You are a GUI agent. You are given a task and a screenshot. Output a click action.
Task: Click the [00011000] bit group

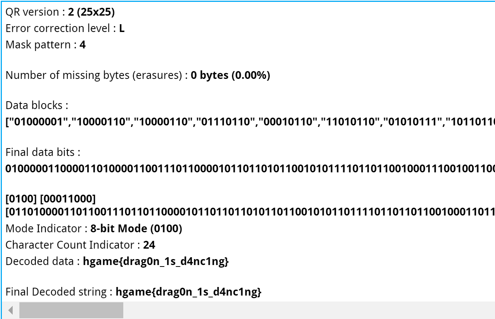[67, 199]
